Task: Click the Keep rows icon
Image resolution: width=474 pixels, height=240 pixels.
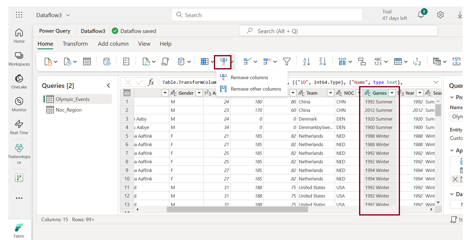Action: (247, 62)
